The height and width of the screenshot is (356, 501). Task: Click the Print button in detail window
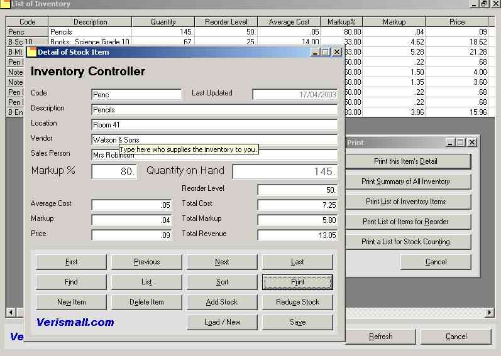(297, 282)
